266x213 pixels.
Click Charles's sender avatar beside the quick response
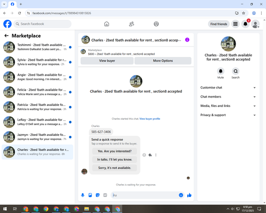tap(84, 171)
